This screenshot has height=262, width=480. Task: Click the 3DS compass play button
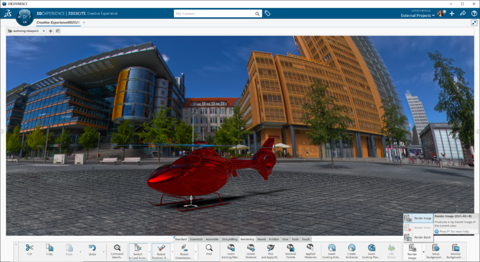pyautogui.click(x=25, y=16)
